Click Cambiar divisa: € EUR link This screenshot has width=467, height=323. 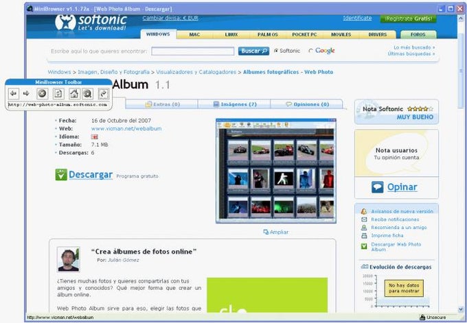[170, 18]
